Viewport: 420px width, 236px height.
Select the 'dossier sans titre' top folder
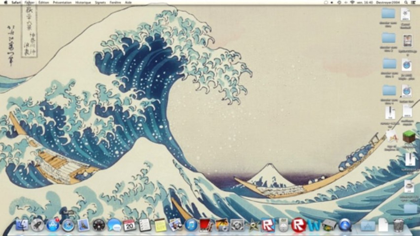click(388, 13)
